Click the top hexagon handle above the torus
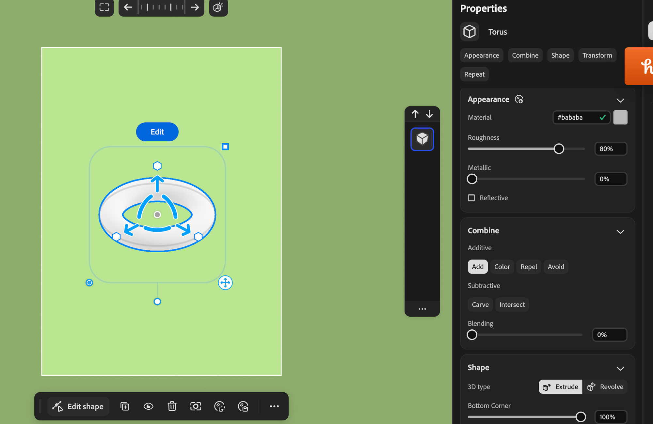Image resolution: width=653 pixels, height=424 pixels. [x=157, y=166]
